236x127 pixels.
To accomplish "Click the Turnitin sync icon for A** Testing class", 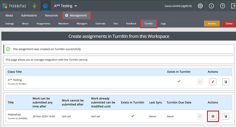I will point(200,82).
